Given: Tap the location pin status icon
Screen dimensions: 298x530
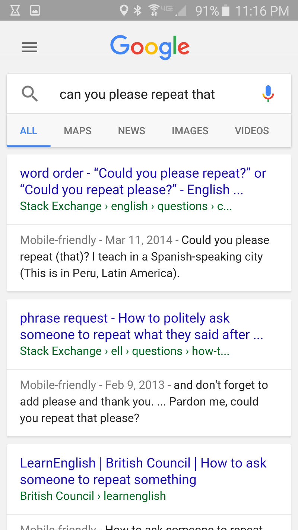Looking at the screenshot, I should (x=124, y=10).
